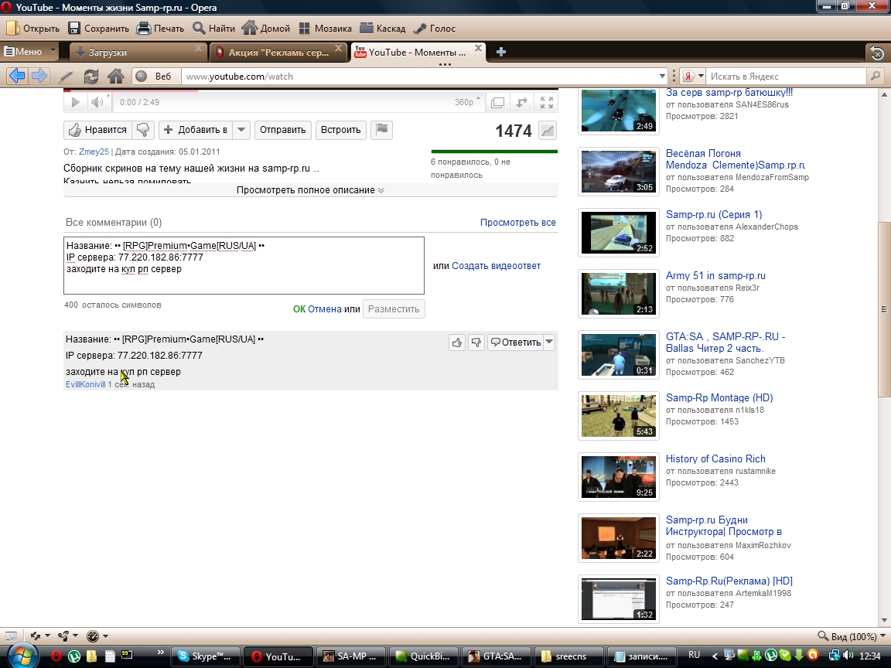Image resolution: width=891 pixels, height=668 pixels.
Task: Click the Home toolbar button
Action: click(x=265, y=29)
